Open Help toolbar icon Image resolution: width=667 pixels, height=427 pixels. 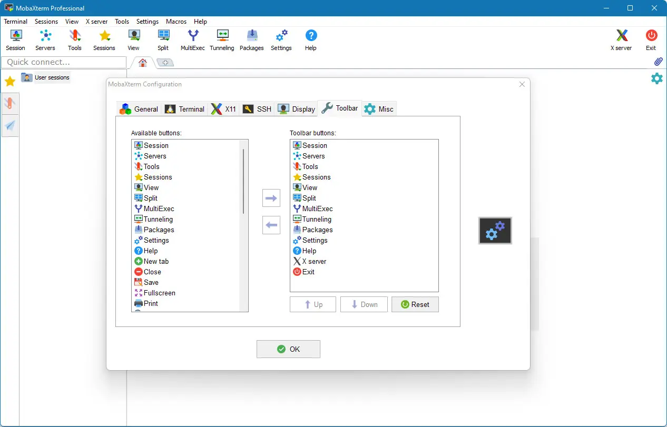pos(311,40)
